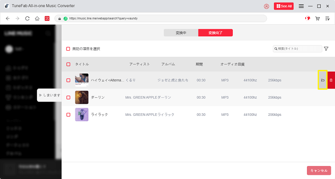The width and height of the screenshot is (335, 179).
Task: Click 00:30 duration in ライラック row
Action: (201, 115)
